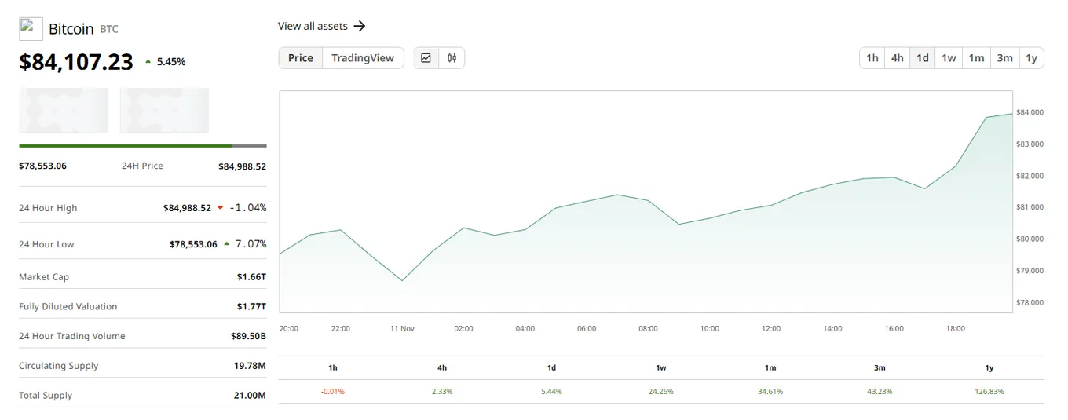Open View all assets link
This screenshot has height=420, width=1068.
tap(322, 26)
